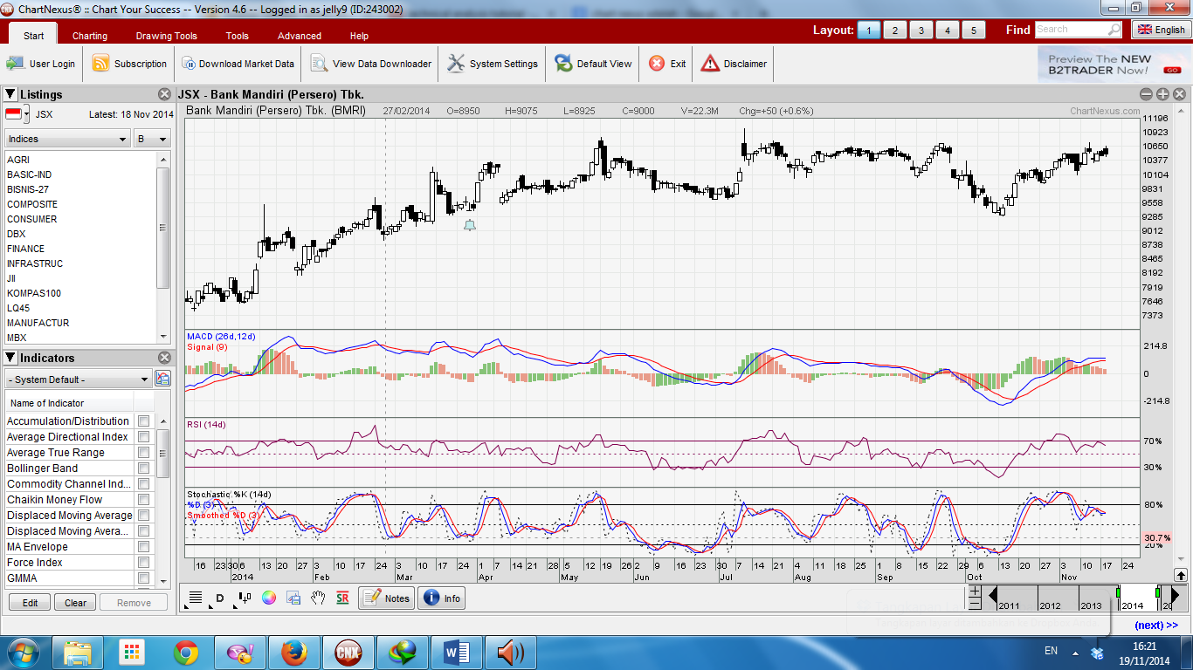This screenshot has width=1193, height=670.
Task: Click the Notes icon button
Action: 386,598
